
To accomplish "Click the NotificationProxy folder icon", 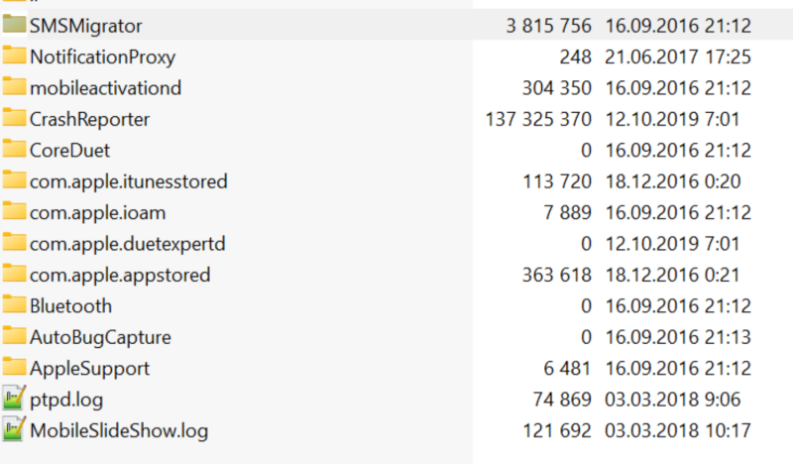I will 14,56.
